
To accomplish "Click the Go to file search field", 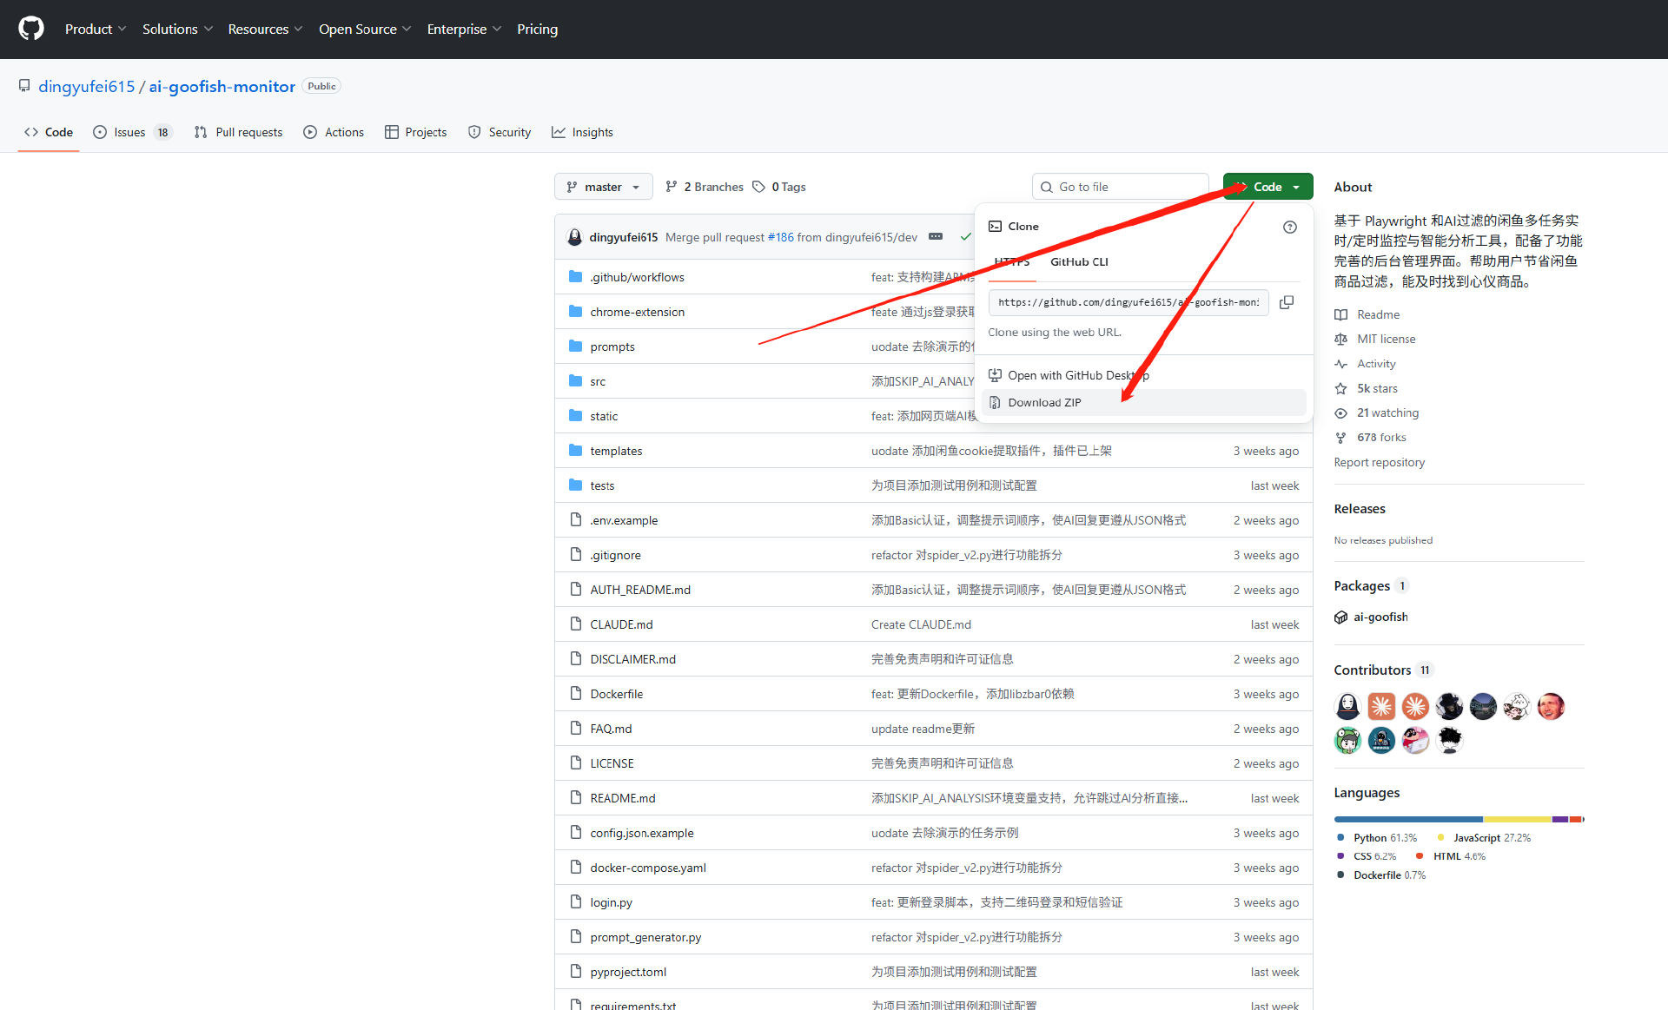I will (x=1121, y=187).
